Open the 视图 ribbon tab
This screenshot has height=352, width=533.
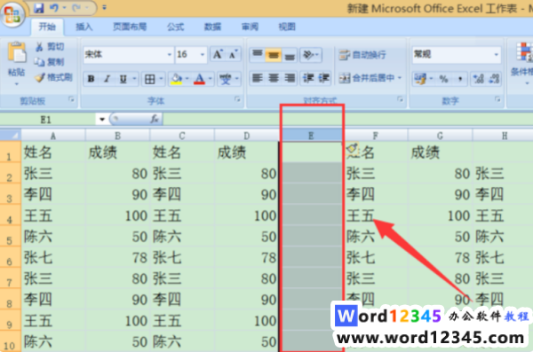(287, 27)
